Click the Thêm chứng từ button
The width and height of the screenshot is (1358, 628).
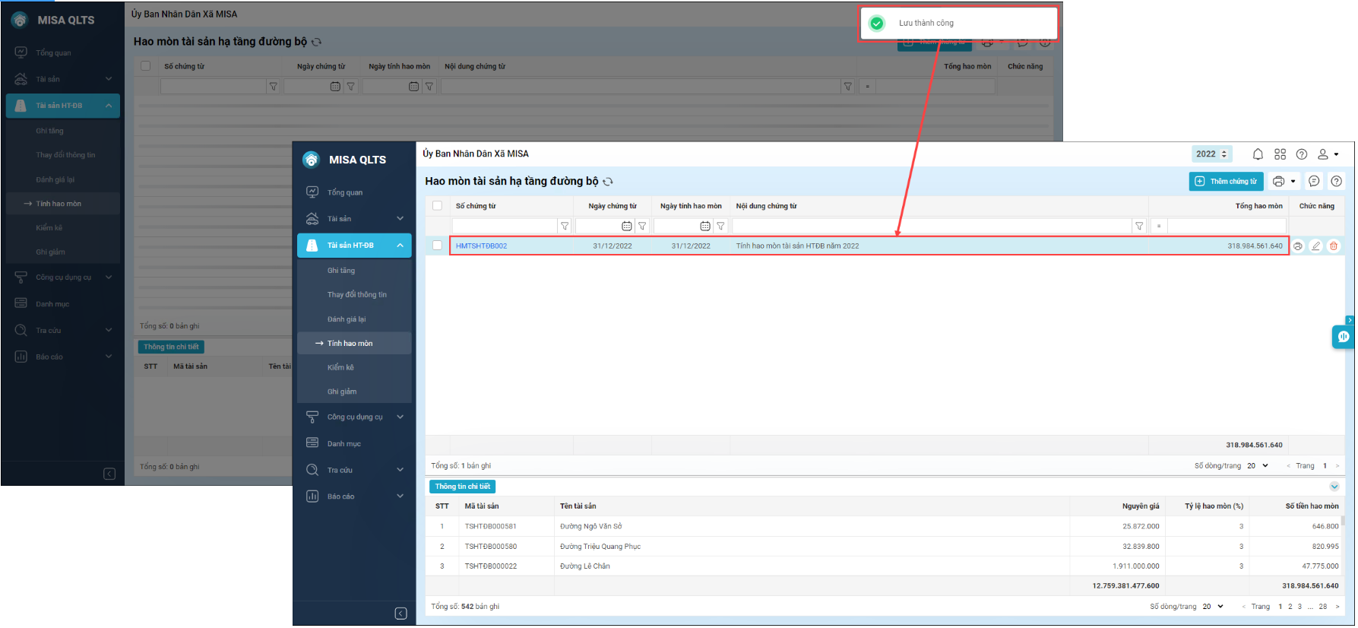click(x=1226, y=182)
